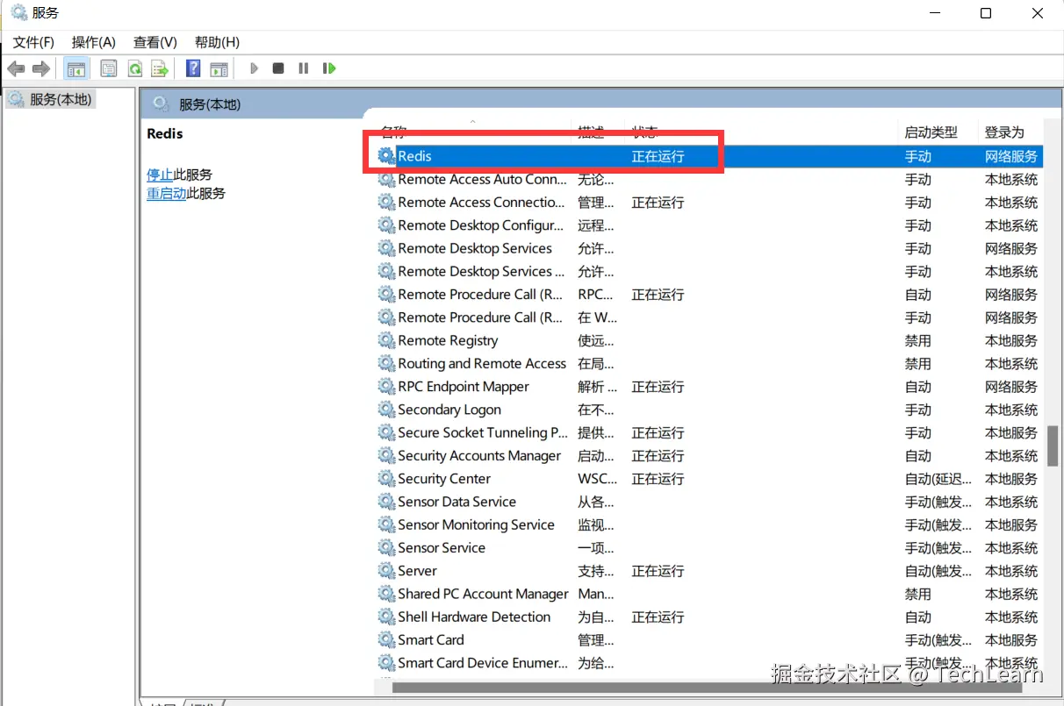Image resolution: width=1064 pixels, height=706 pixels.
Task: Toggle Show/Hide Action Pane toolbar icon
Action: pyautogui.click(x=219, y=68)
